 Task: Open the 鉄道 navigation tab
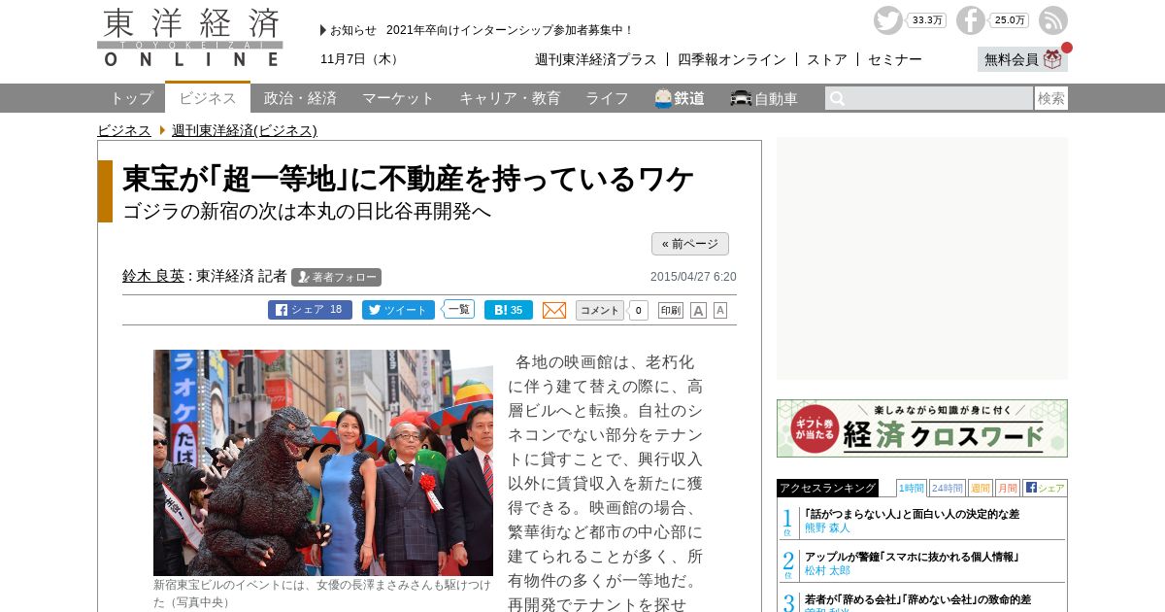(680, 98)
